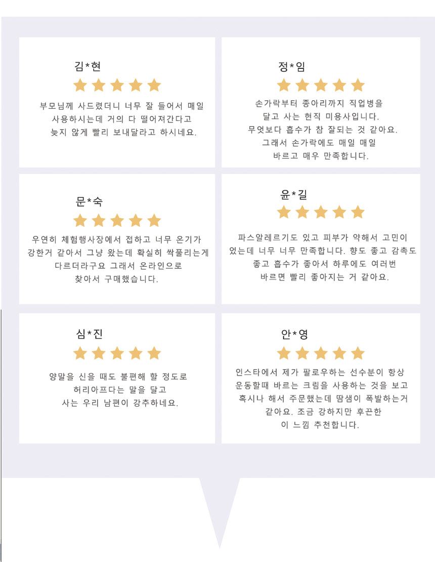The width and height of the screenshot is (435, 562).
Task: Click 안*영's review text about 인스타
Action: 321,398
